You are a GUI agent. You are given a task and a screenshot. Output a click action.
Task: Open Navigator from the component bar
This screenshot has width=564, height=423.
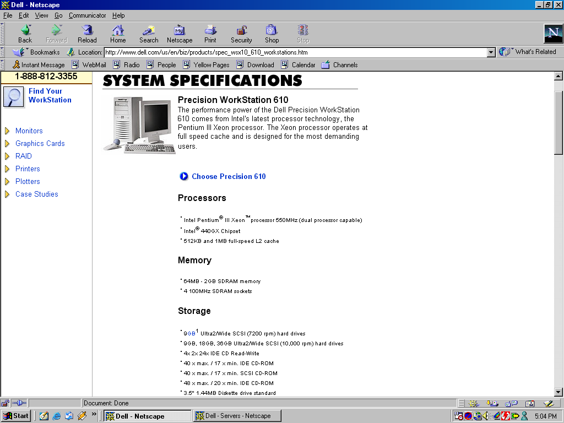473,404
